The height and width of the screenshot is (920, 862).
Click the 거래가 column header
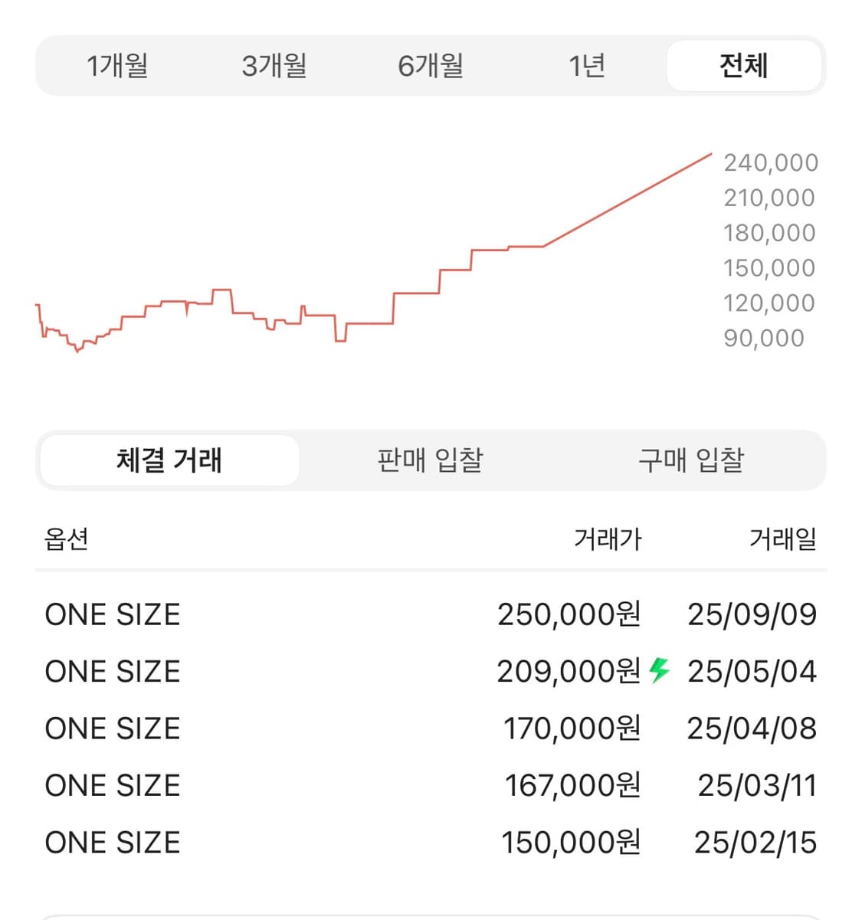(x=608, y=539)
